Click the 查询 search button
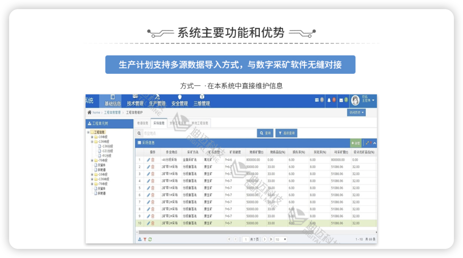463x258 pixels. [x=265, y=133]
